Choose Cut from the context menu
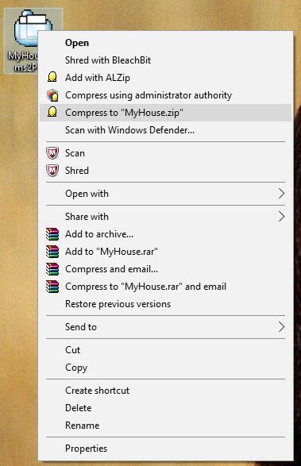 coord(165,350)
